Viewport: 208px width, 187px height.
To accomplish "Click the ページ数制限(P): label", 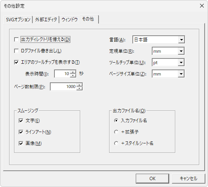I will 30,87.
